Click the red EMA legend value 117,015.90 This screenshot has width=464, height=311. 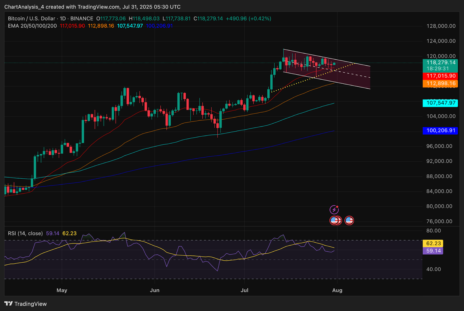[72, 26]
